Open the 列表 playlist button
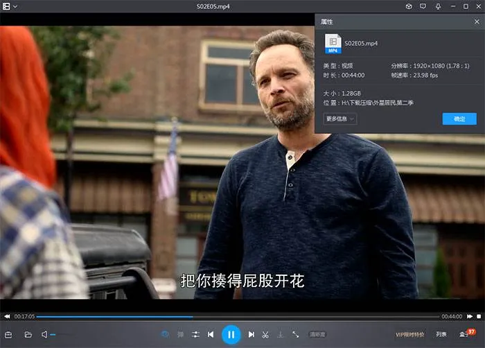The width and height of the screenshot is (485, 348). pos(441,335)
